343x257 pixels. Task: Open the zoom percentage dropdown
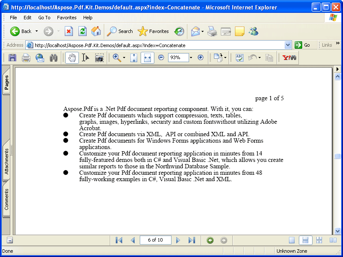coord(191,58)
